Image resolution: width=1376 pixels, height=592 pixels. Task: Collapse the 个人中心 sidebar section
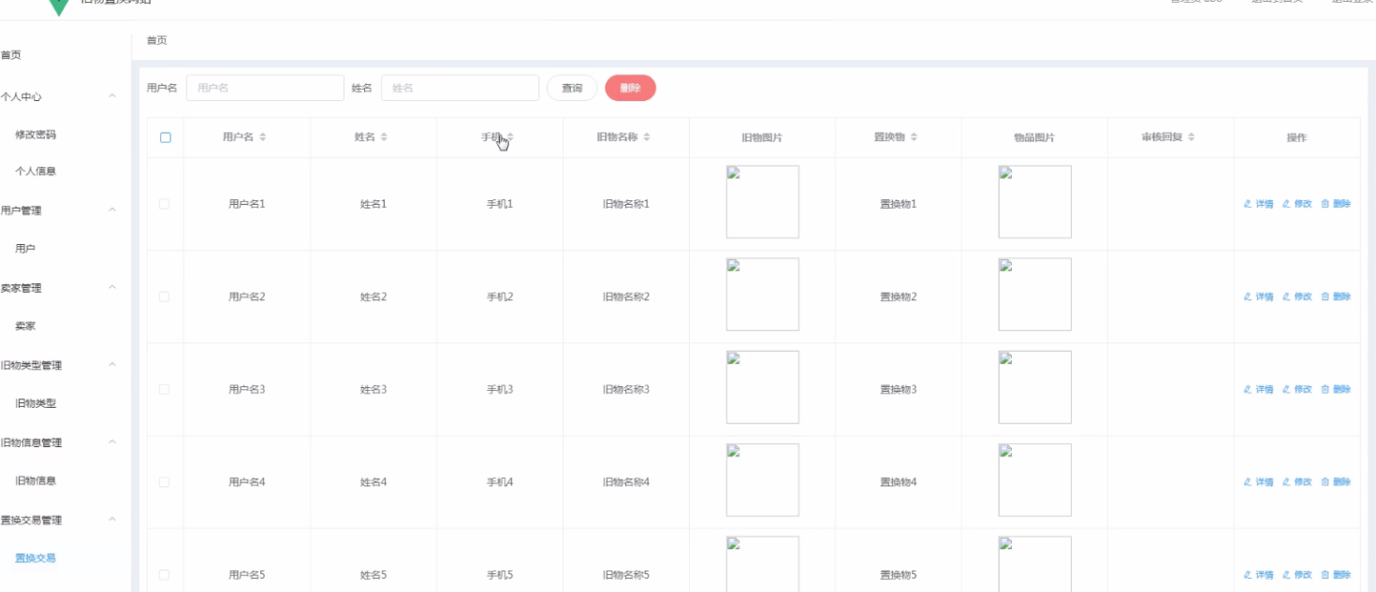(x=112, y=96)
